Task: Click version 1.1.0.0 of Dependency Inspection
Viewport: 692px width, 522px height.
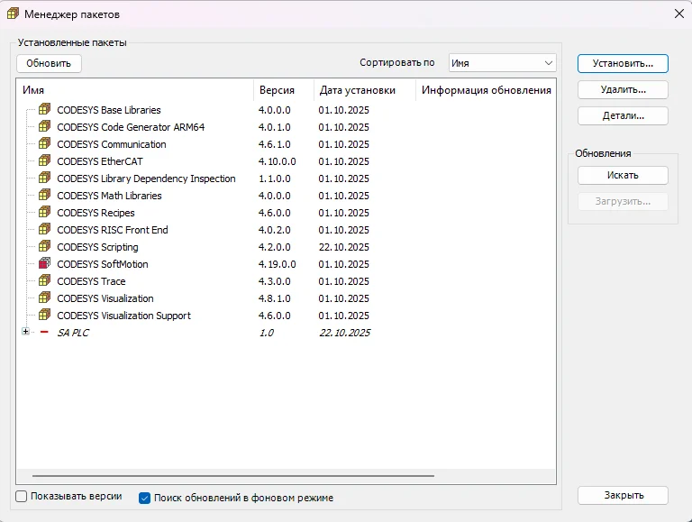Action: pyautogui.click(x=275, y=179)
